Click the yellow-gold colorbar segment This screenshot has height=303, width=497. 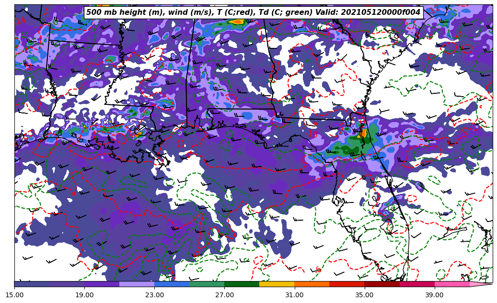(277, 284)
